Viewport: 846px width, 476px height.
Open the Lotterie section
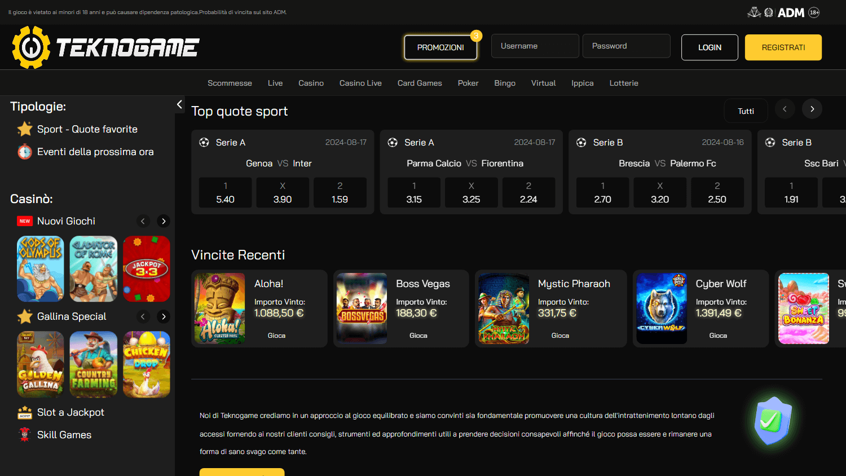click(624, 83)
